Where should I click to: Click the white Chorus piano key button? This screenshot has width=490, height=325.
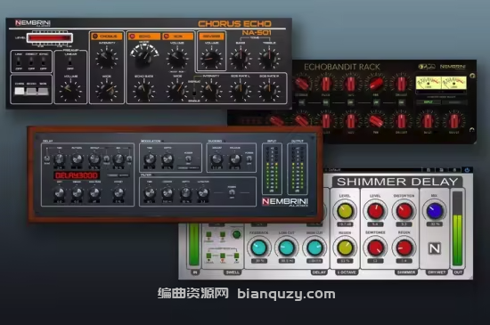tap(20, 91)
